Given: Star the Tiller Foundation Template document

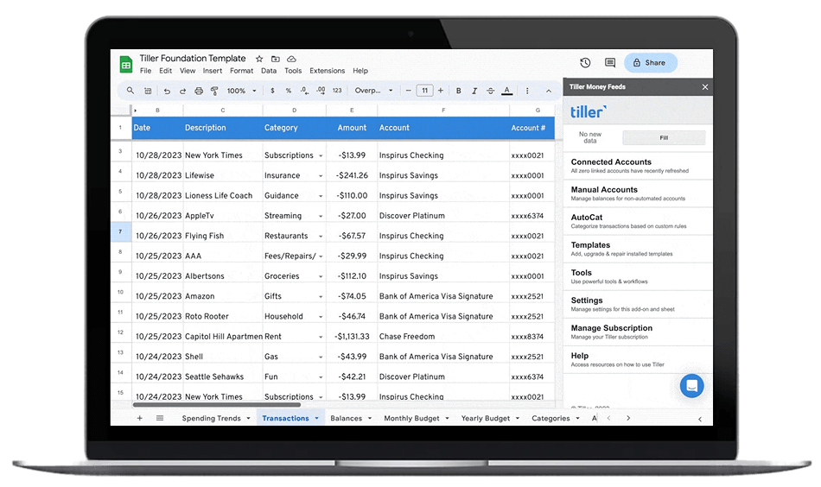Looking at the screenshot, I should 259,59.
